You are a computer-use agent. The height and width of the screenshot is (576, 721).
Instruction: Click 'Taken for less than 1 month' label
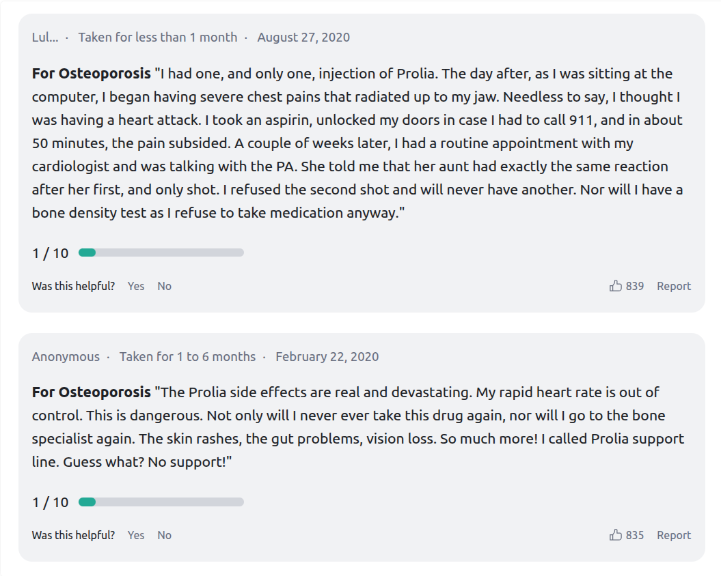pyautogui.click(x=158, y=38)
